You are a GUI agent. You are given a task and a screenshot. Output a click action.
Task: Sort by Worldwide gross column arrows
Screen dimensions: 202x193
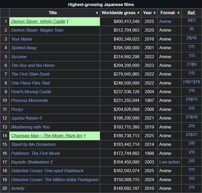click(138, 13)
